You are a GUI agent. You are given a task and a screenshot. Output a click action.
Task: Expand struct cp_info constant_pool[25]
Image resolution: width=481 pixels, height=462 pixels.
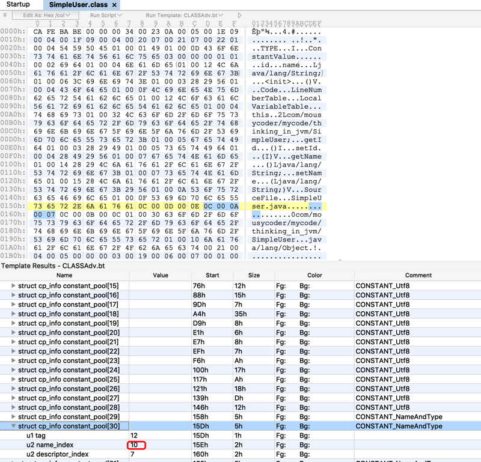pyautogui.click(x=13, y=379)
